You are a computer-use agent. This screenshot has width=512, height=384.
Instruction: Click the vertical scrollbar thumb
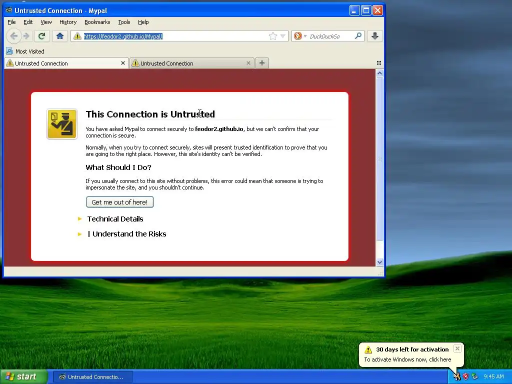point(379,159)
